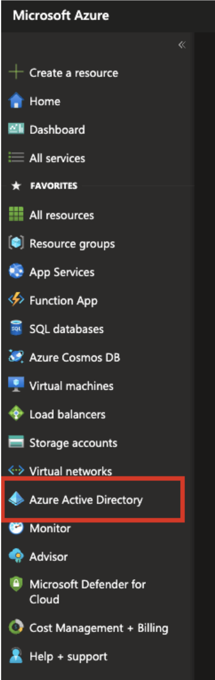Image resolution: width=215 pixels, height=680 pixels.
Task: Select Azure Cosmos DB label
Action: (75, 358)
